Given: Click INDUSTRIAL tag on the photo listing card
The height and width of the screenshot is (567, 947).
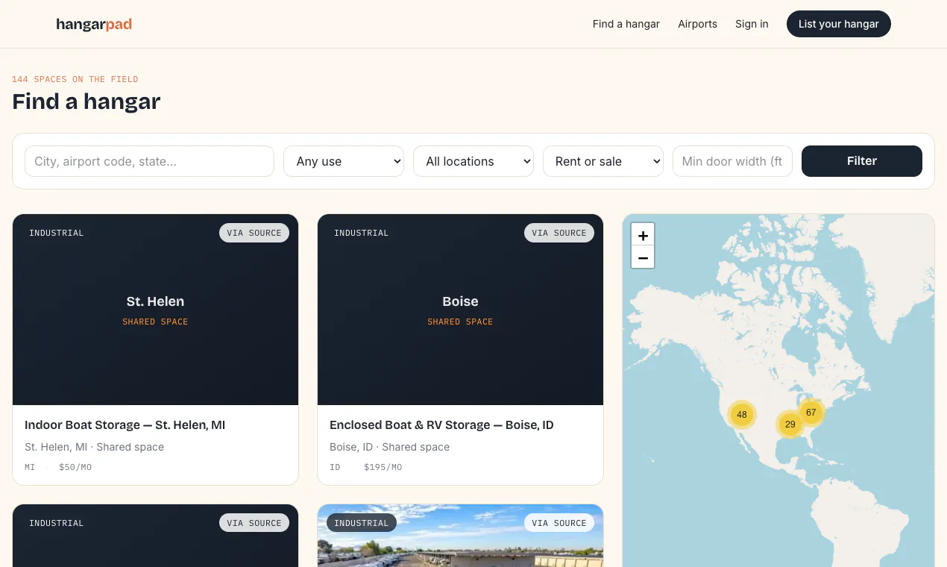Looking at the screenshot, I should coord(362,523).
